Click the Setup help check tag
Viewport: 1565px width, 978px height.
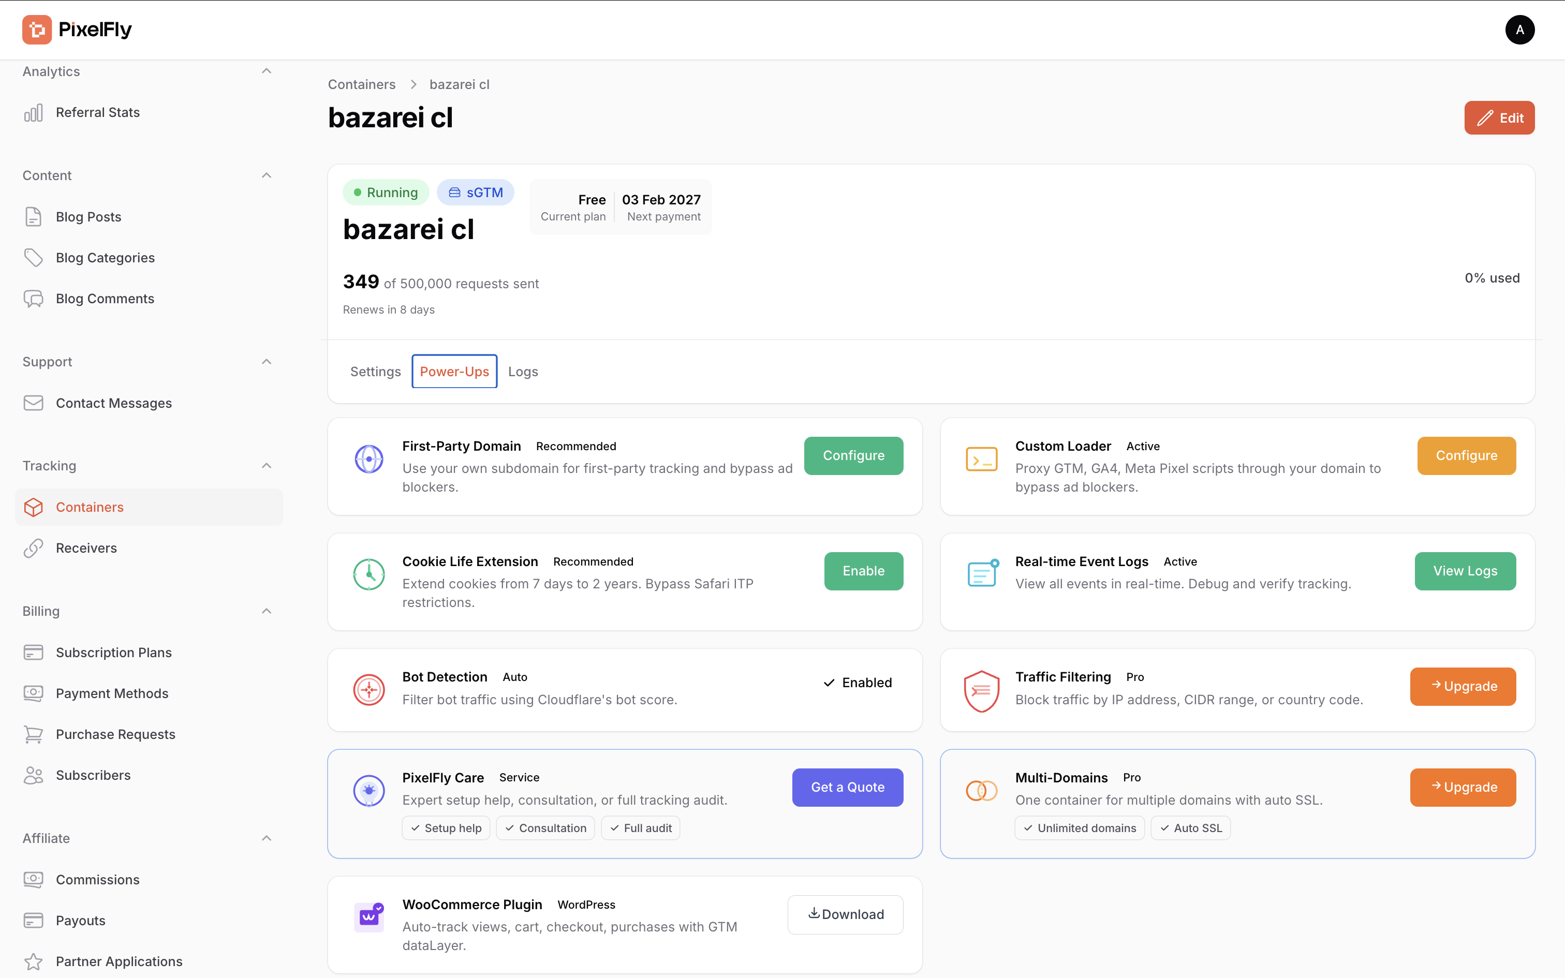tap(446, 828)
